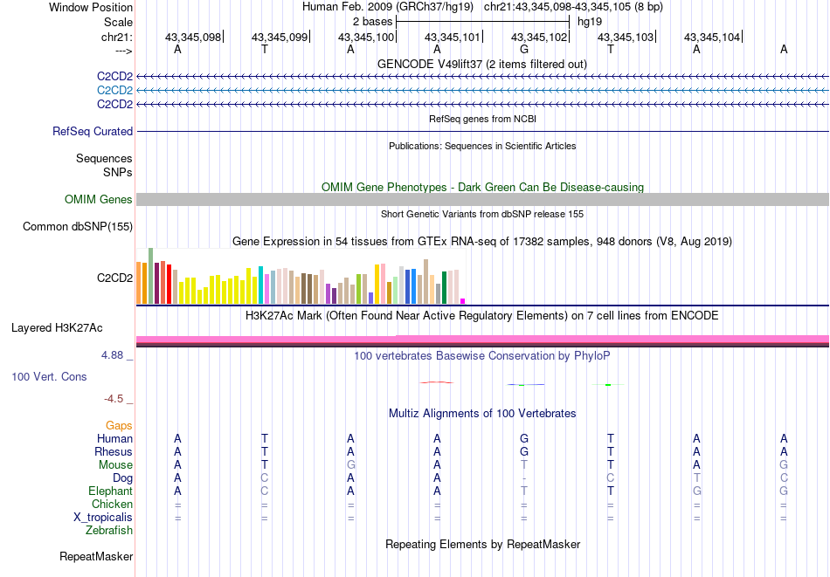Click the cyan bar in the GTEx chart
Image resolution: width=830 pixels, height=577 pixels.
pyautogui.click(x=261, y=285)
